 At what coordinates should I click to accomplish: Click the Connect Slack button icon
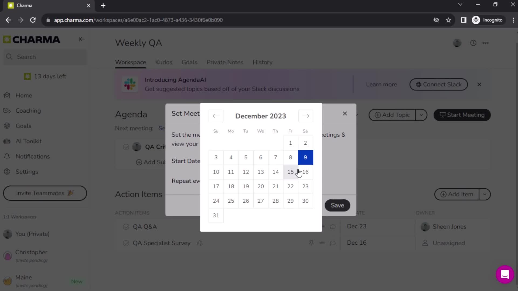point(418,84)
